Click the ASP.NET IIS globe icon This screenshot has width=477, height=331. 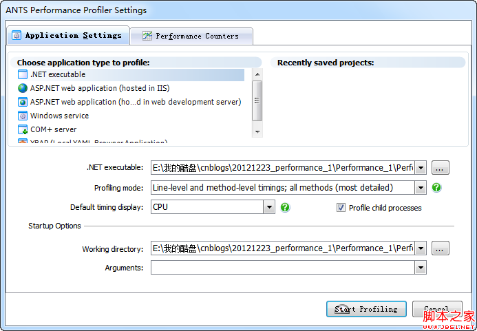point(23,88)
